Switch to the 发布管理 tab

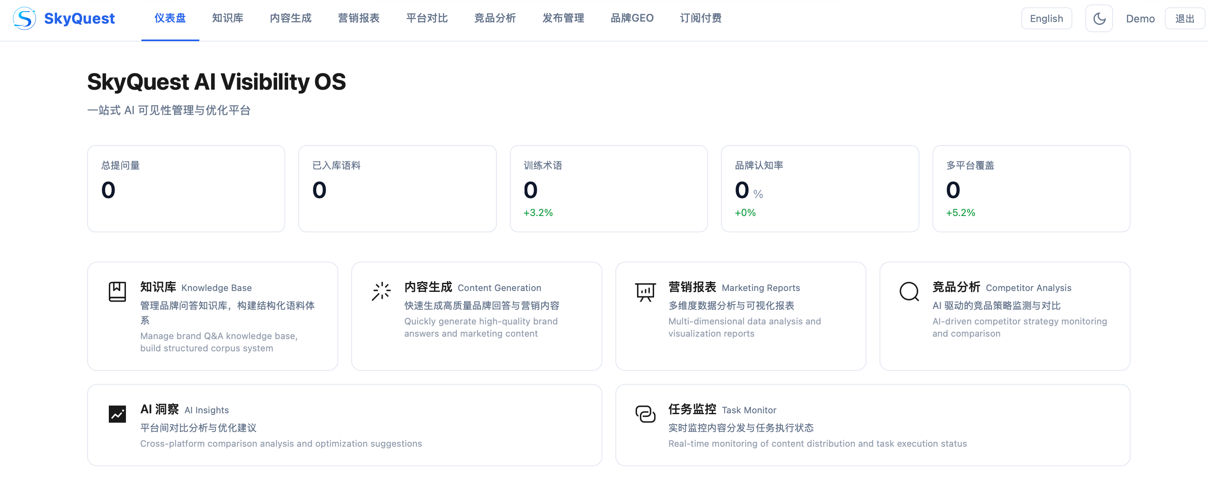pyautogui.click(x=563, y=18)
